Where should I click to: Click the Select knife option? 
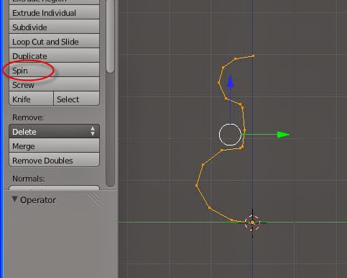76,99
